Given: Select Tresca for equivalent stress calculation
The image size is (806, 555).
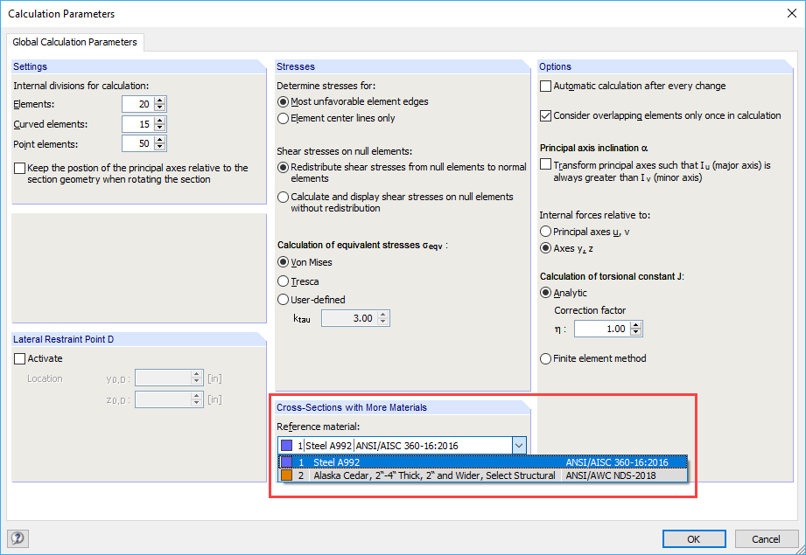Looking at the screenshot, I should point(282,281).
